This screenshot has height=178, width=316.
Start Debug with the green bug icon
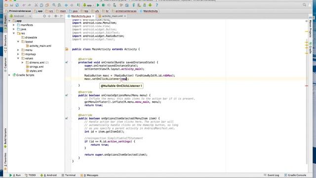[x=103, y=5]
